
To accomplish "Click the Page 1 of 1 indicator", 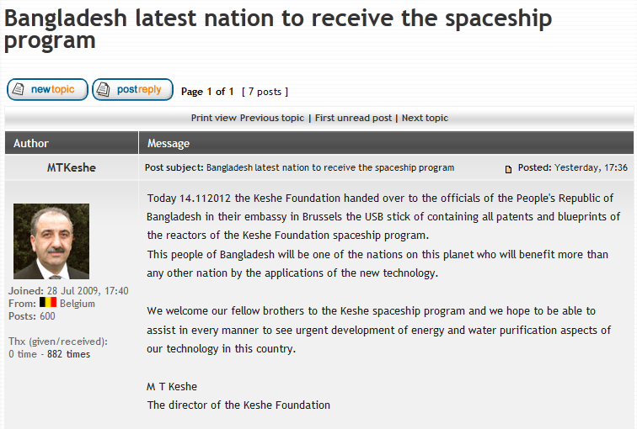I will [x=207, y=92].
